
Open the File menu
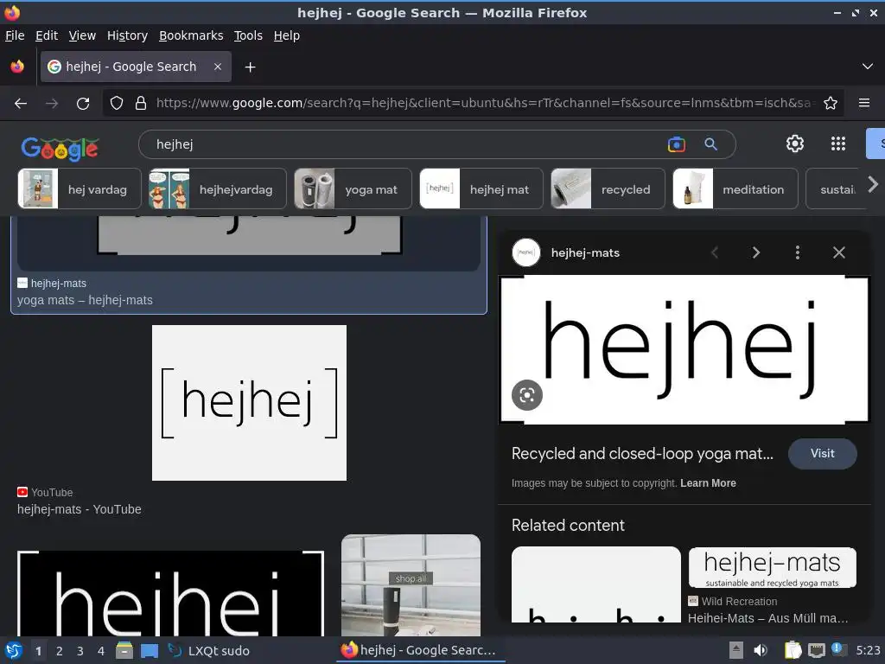pyautogui.click(x=15, y=35)
